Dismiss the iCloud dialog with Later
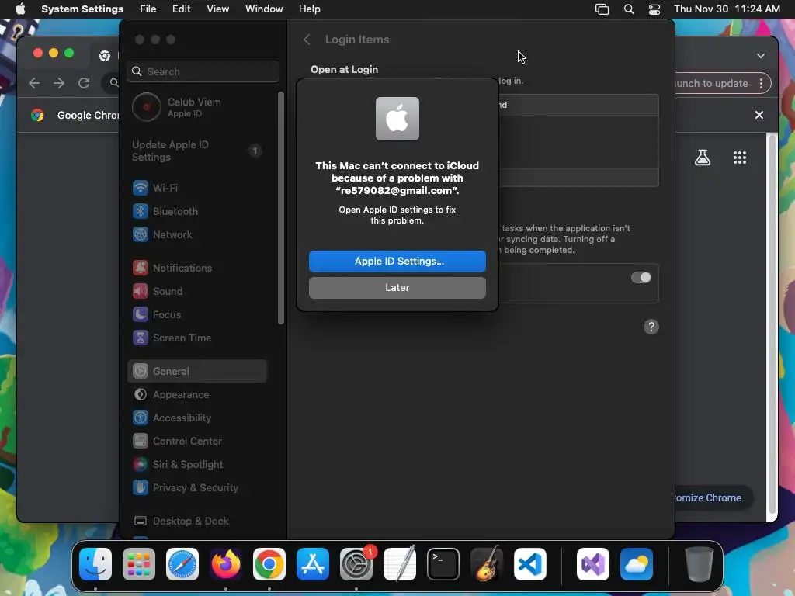 point(397,287)
